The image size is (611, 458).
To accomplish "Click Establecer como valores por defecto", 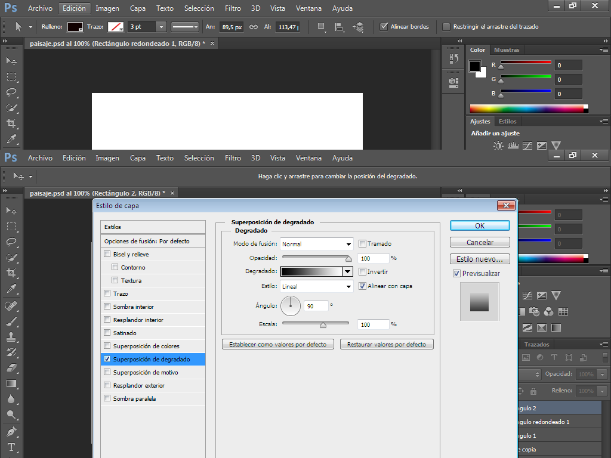I will (278, 344).
